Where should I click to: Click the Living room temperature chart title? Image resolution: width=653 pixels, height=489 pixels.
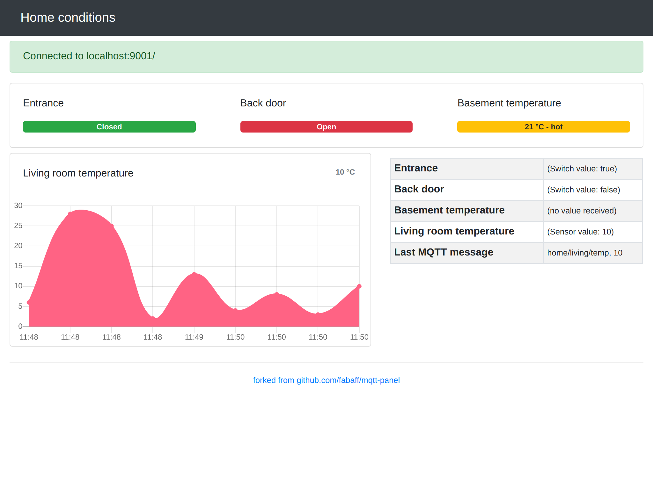tap(78, 173)
